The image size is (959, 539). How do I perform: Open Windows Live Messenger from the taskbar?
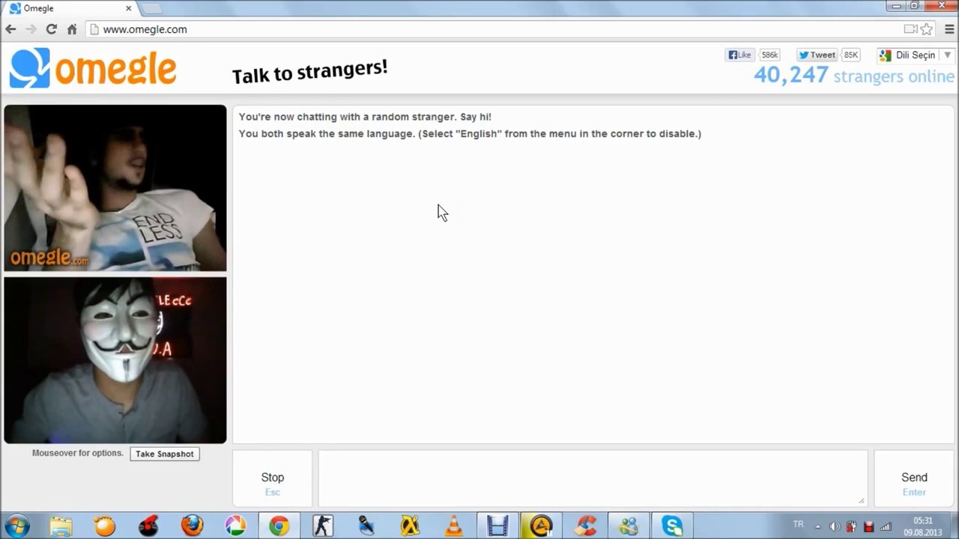[x=629, y=526]
